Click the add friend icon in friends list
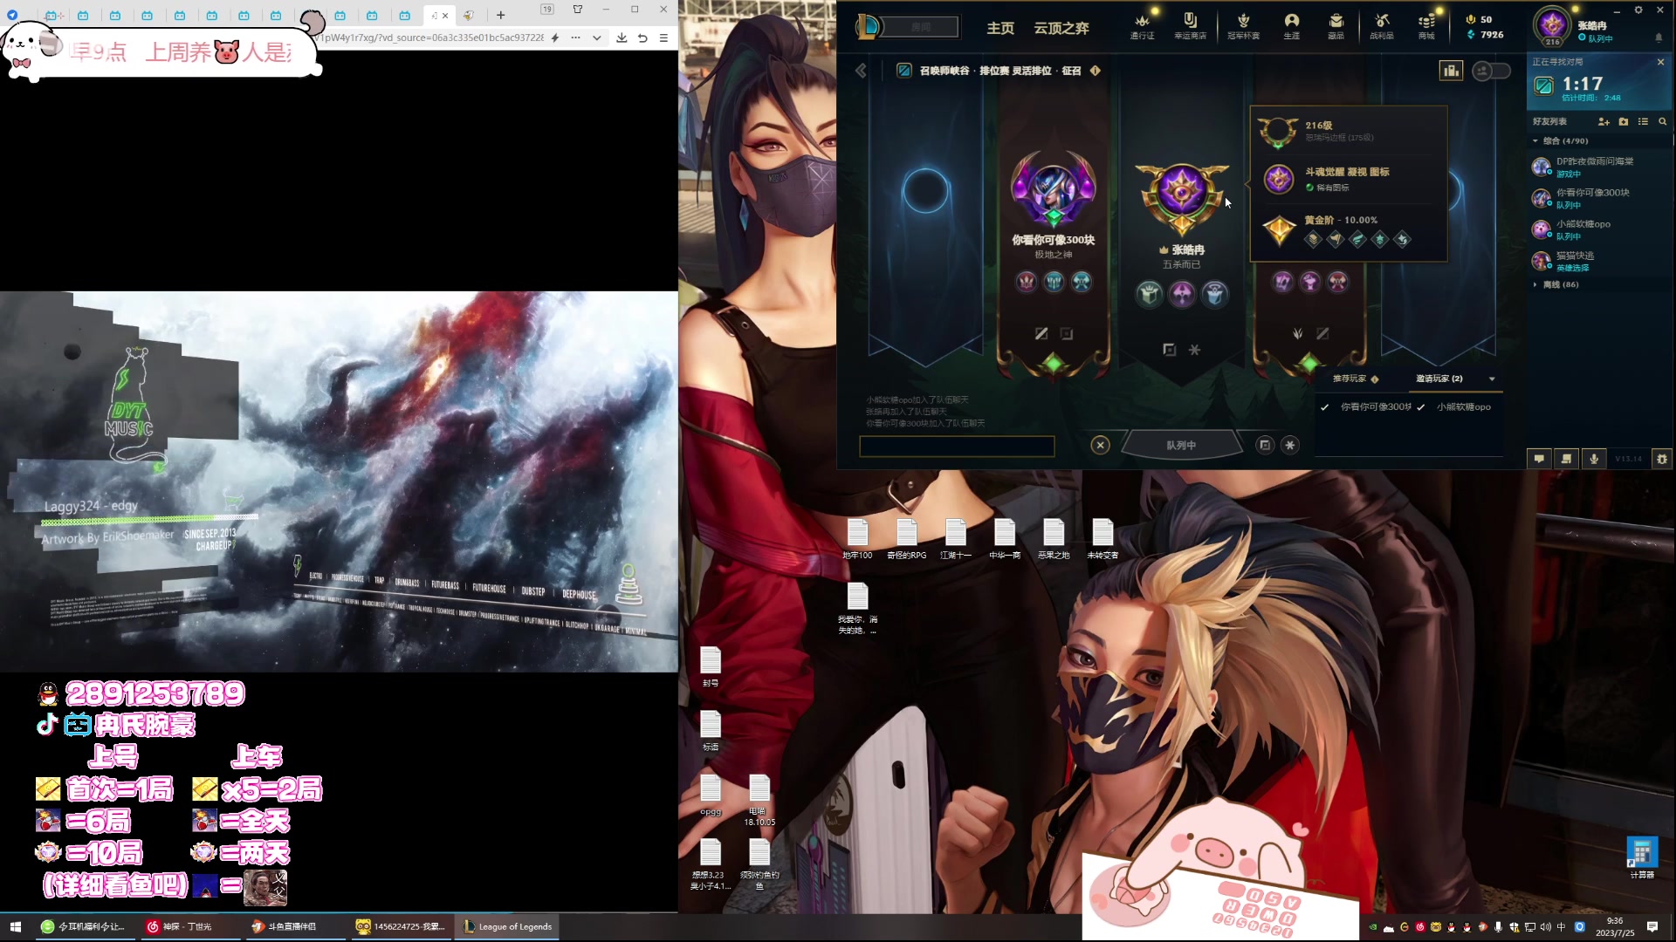The image size is (1676, 942). 1604,121
